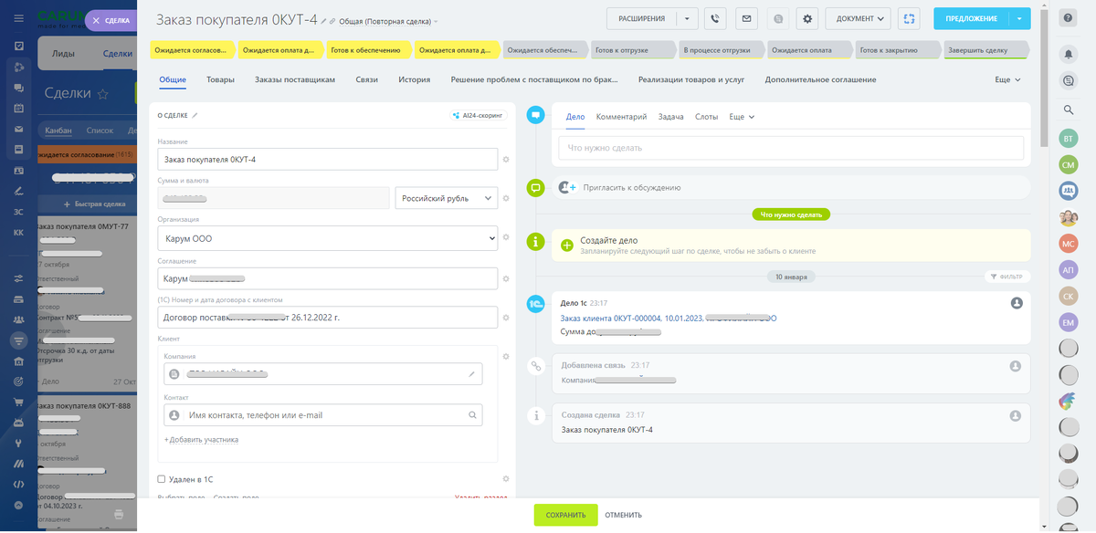Click search magnifier in Контакт field

pos(472,415)
